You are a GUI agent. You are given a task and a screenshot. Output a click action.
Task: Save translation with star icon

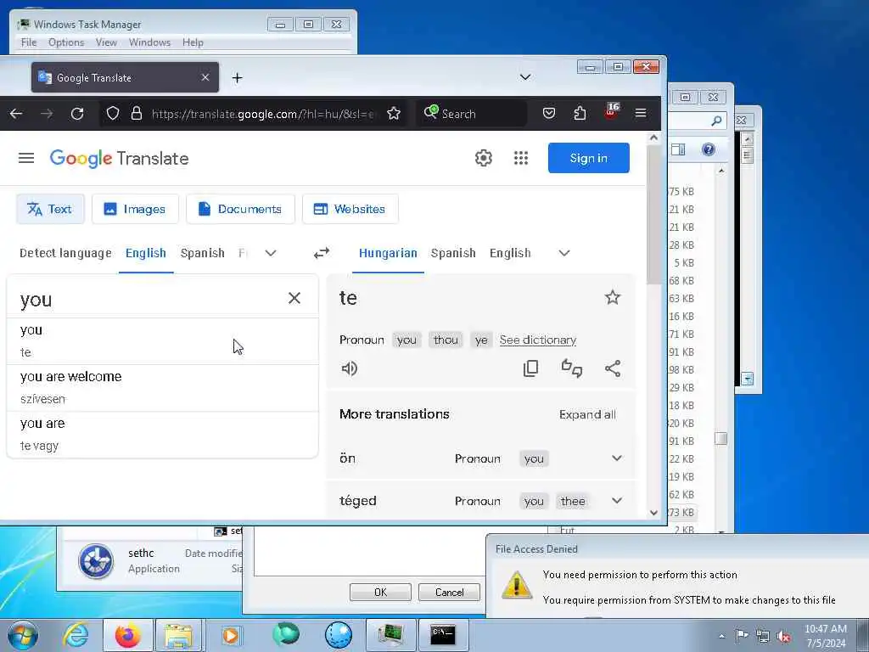pos(613,297)
